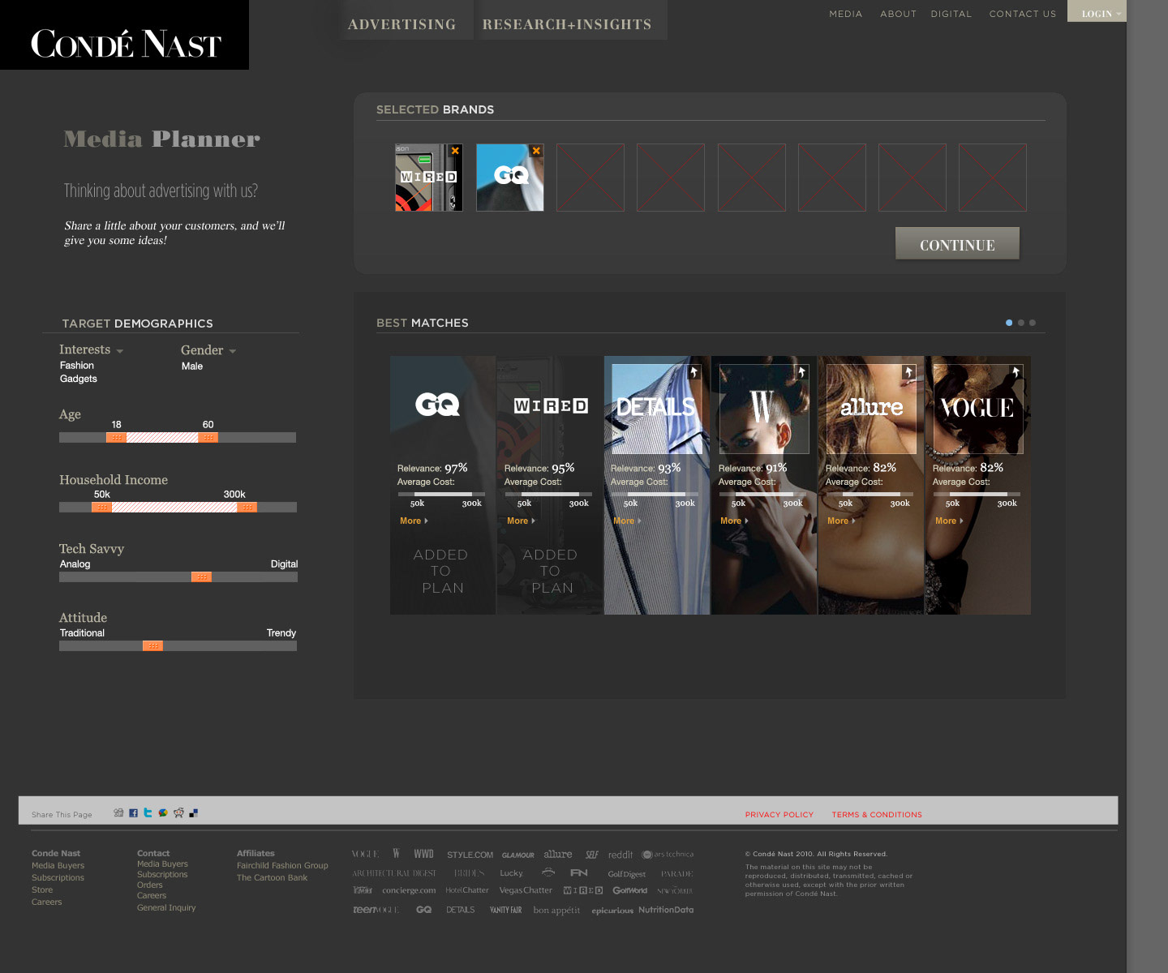Expand More details on the Allure card
The height and width of the screenshot is (973, 1168).
point(841,521)
